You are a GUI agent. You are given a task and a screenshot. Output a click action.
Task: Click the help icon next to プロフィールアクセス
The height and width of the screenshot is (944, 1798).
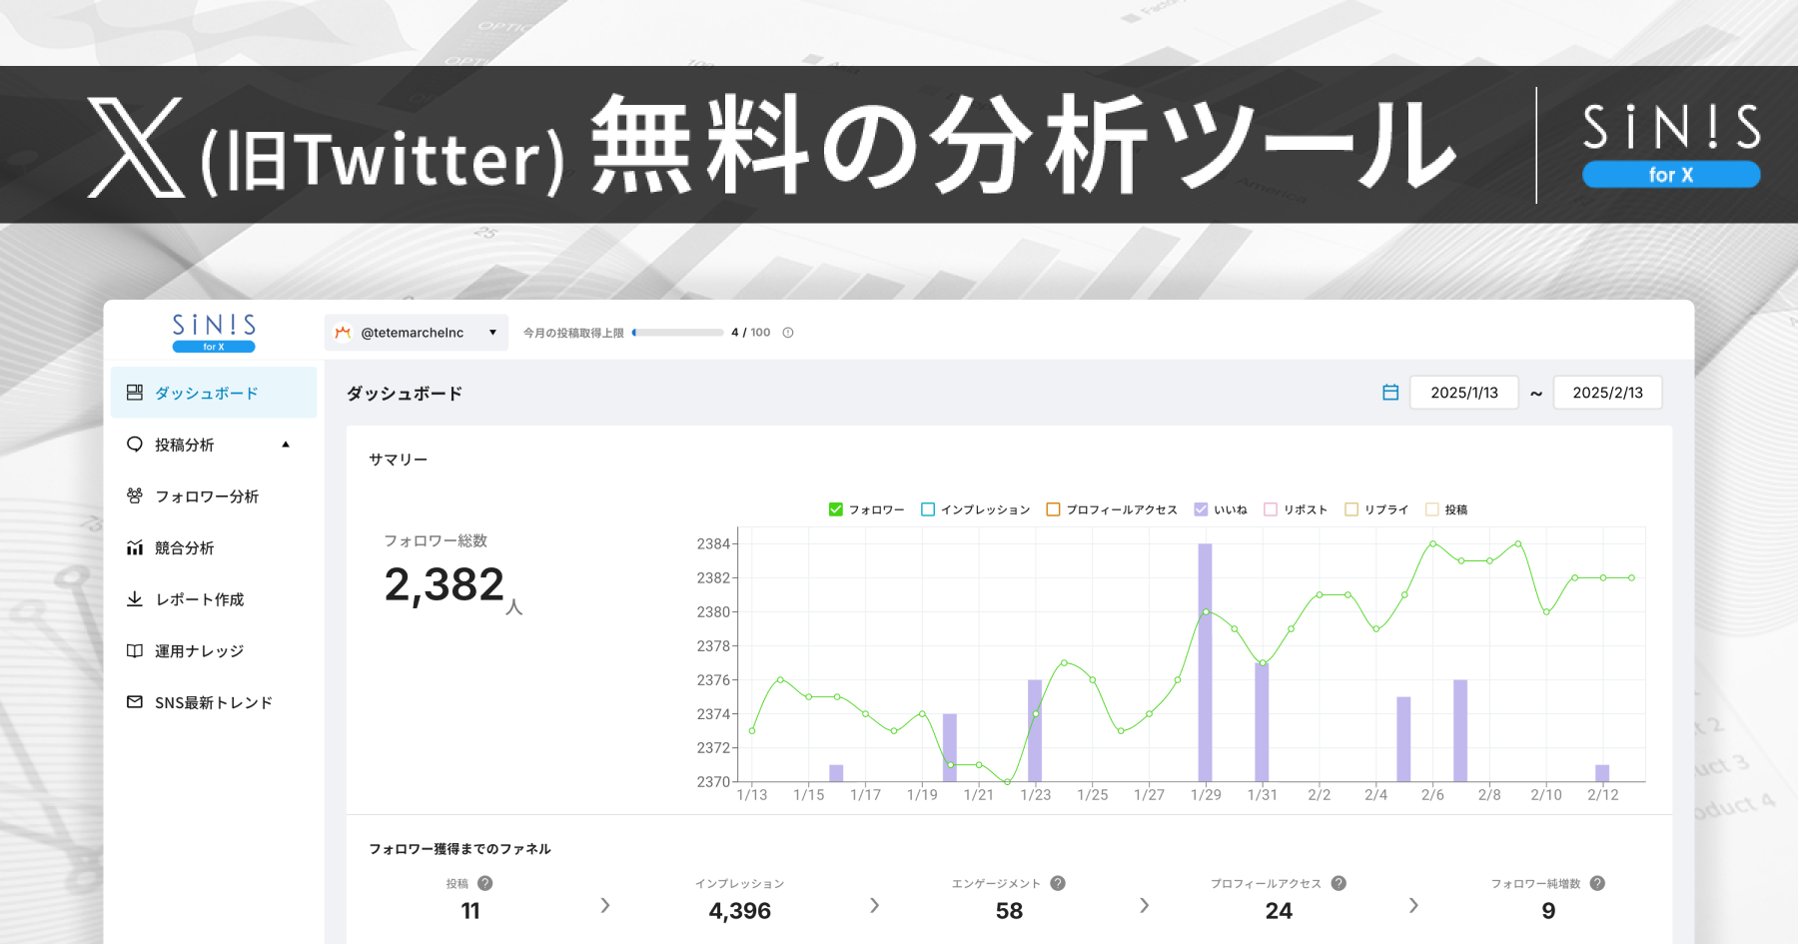(1339, 883)
